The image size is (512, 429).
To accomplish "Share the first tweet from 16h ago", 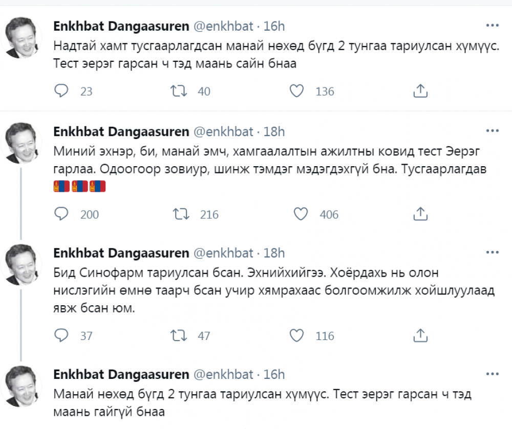I will (x=420, y=91).
